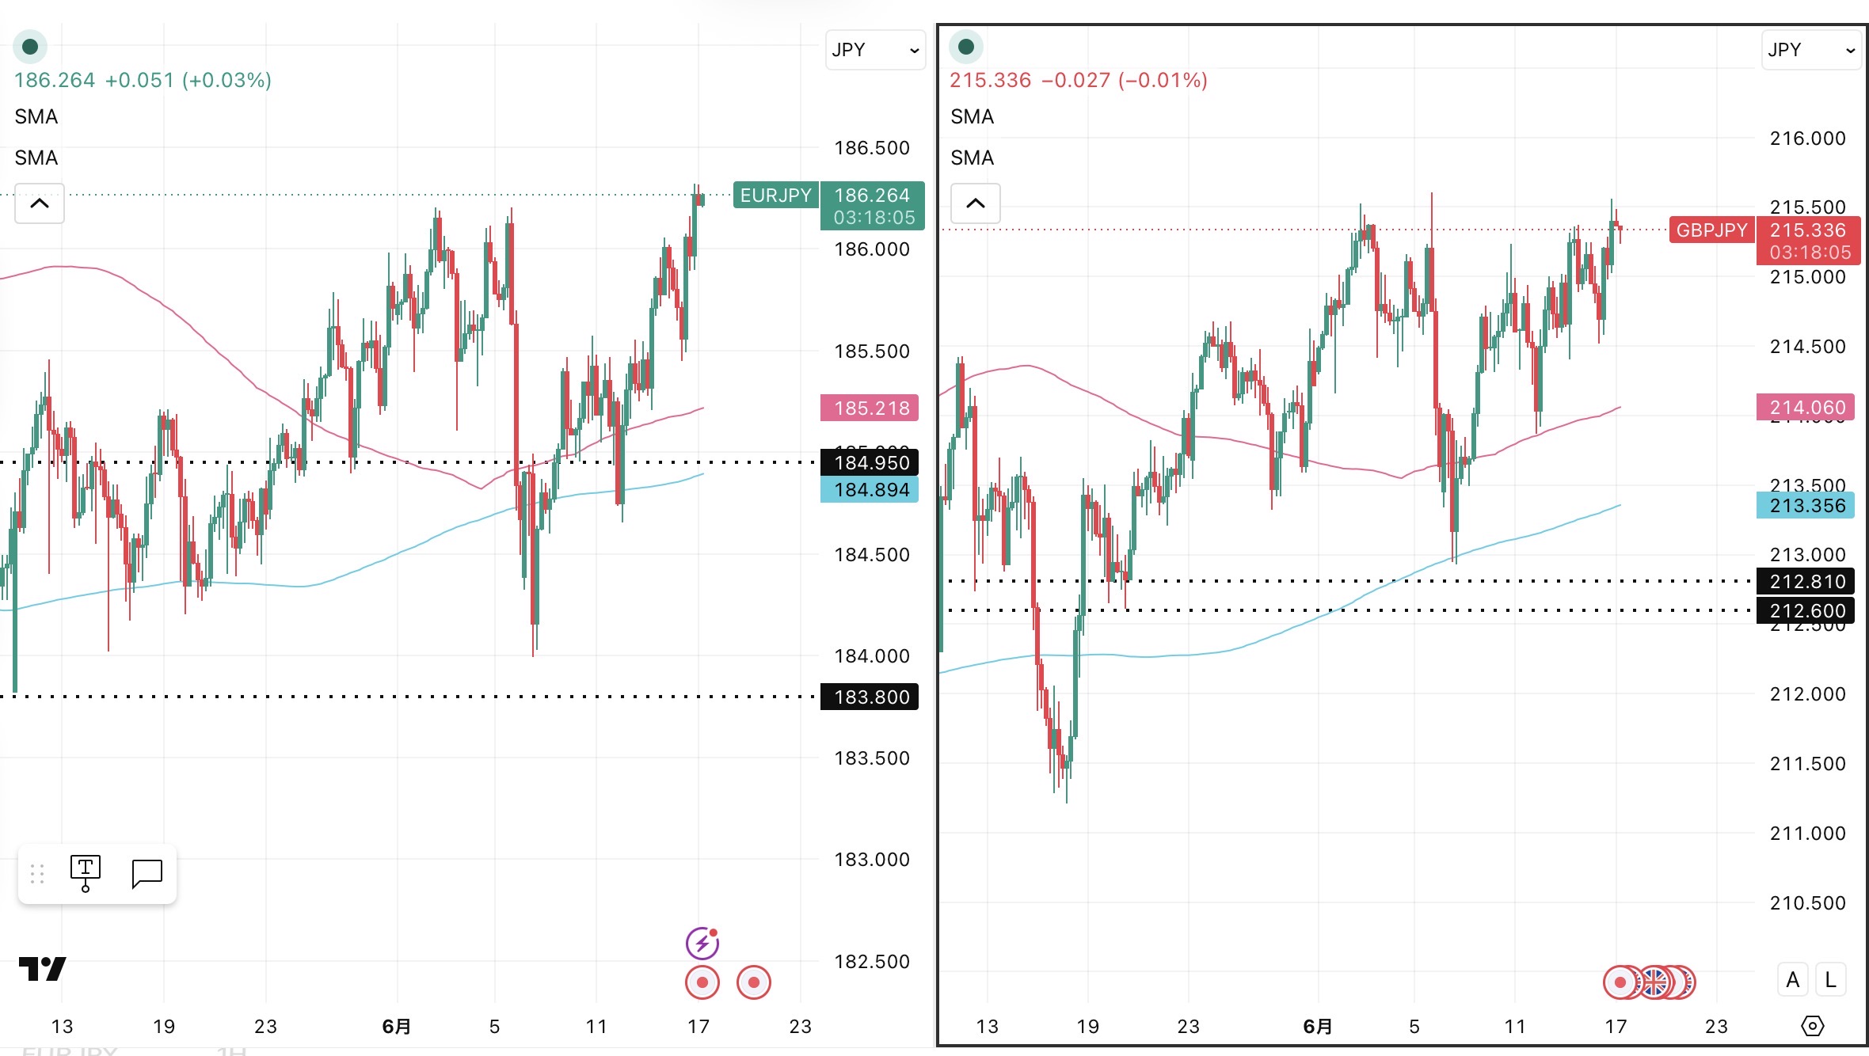Select the comment callout tool
Image resolution: width=1869 pixels, height=1056 pixels.
pyautogui.click(x=147, y=874)
